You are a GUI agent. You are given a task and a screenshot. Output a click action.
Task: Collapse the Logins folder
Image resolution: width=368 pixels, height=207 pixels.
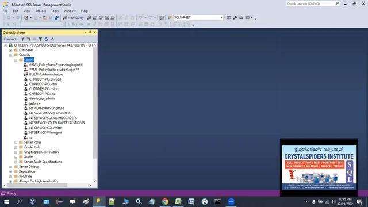click(x=16, y=60)
